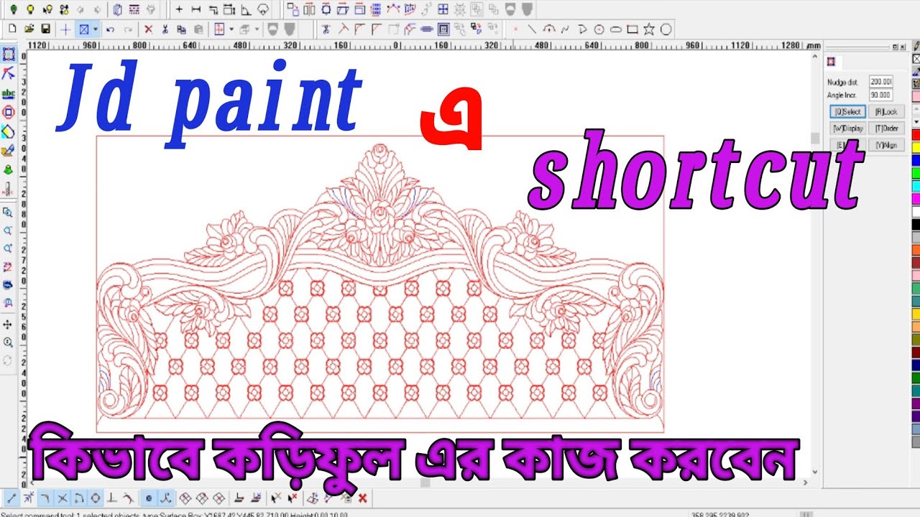920x517 pixels.
Task: Select the arc drawing tool
Action: pyautogui.click(x=549, y=29)
